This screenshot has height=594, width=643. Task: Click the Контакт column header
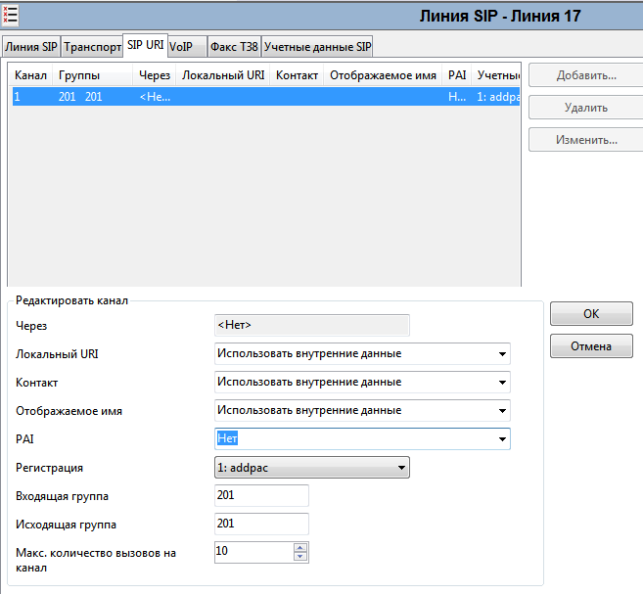point(297,75)
